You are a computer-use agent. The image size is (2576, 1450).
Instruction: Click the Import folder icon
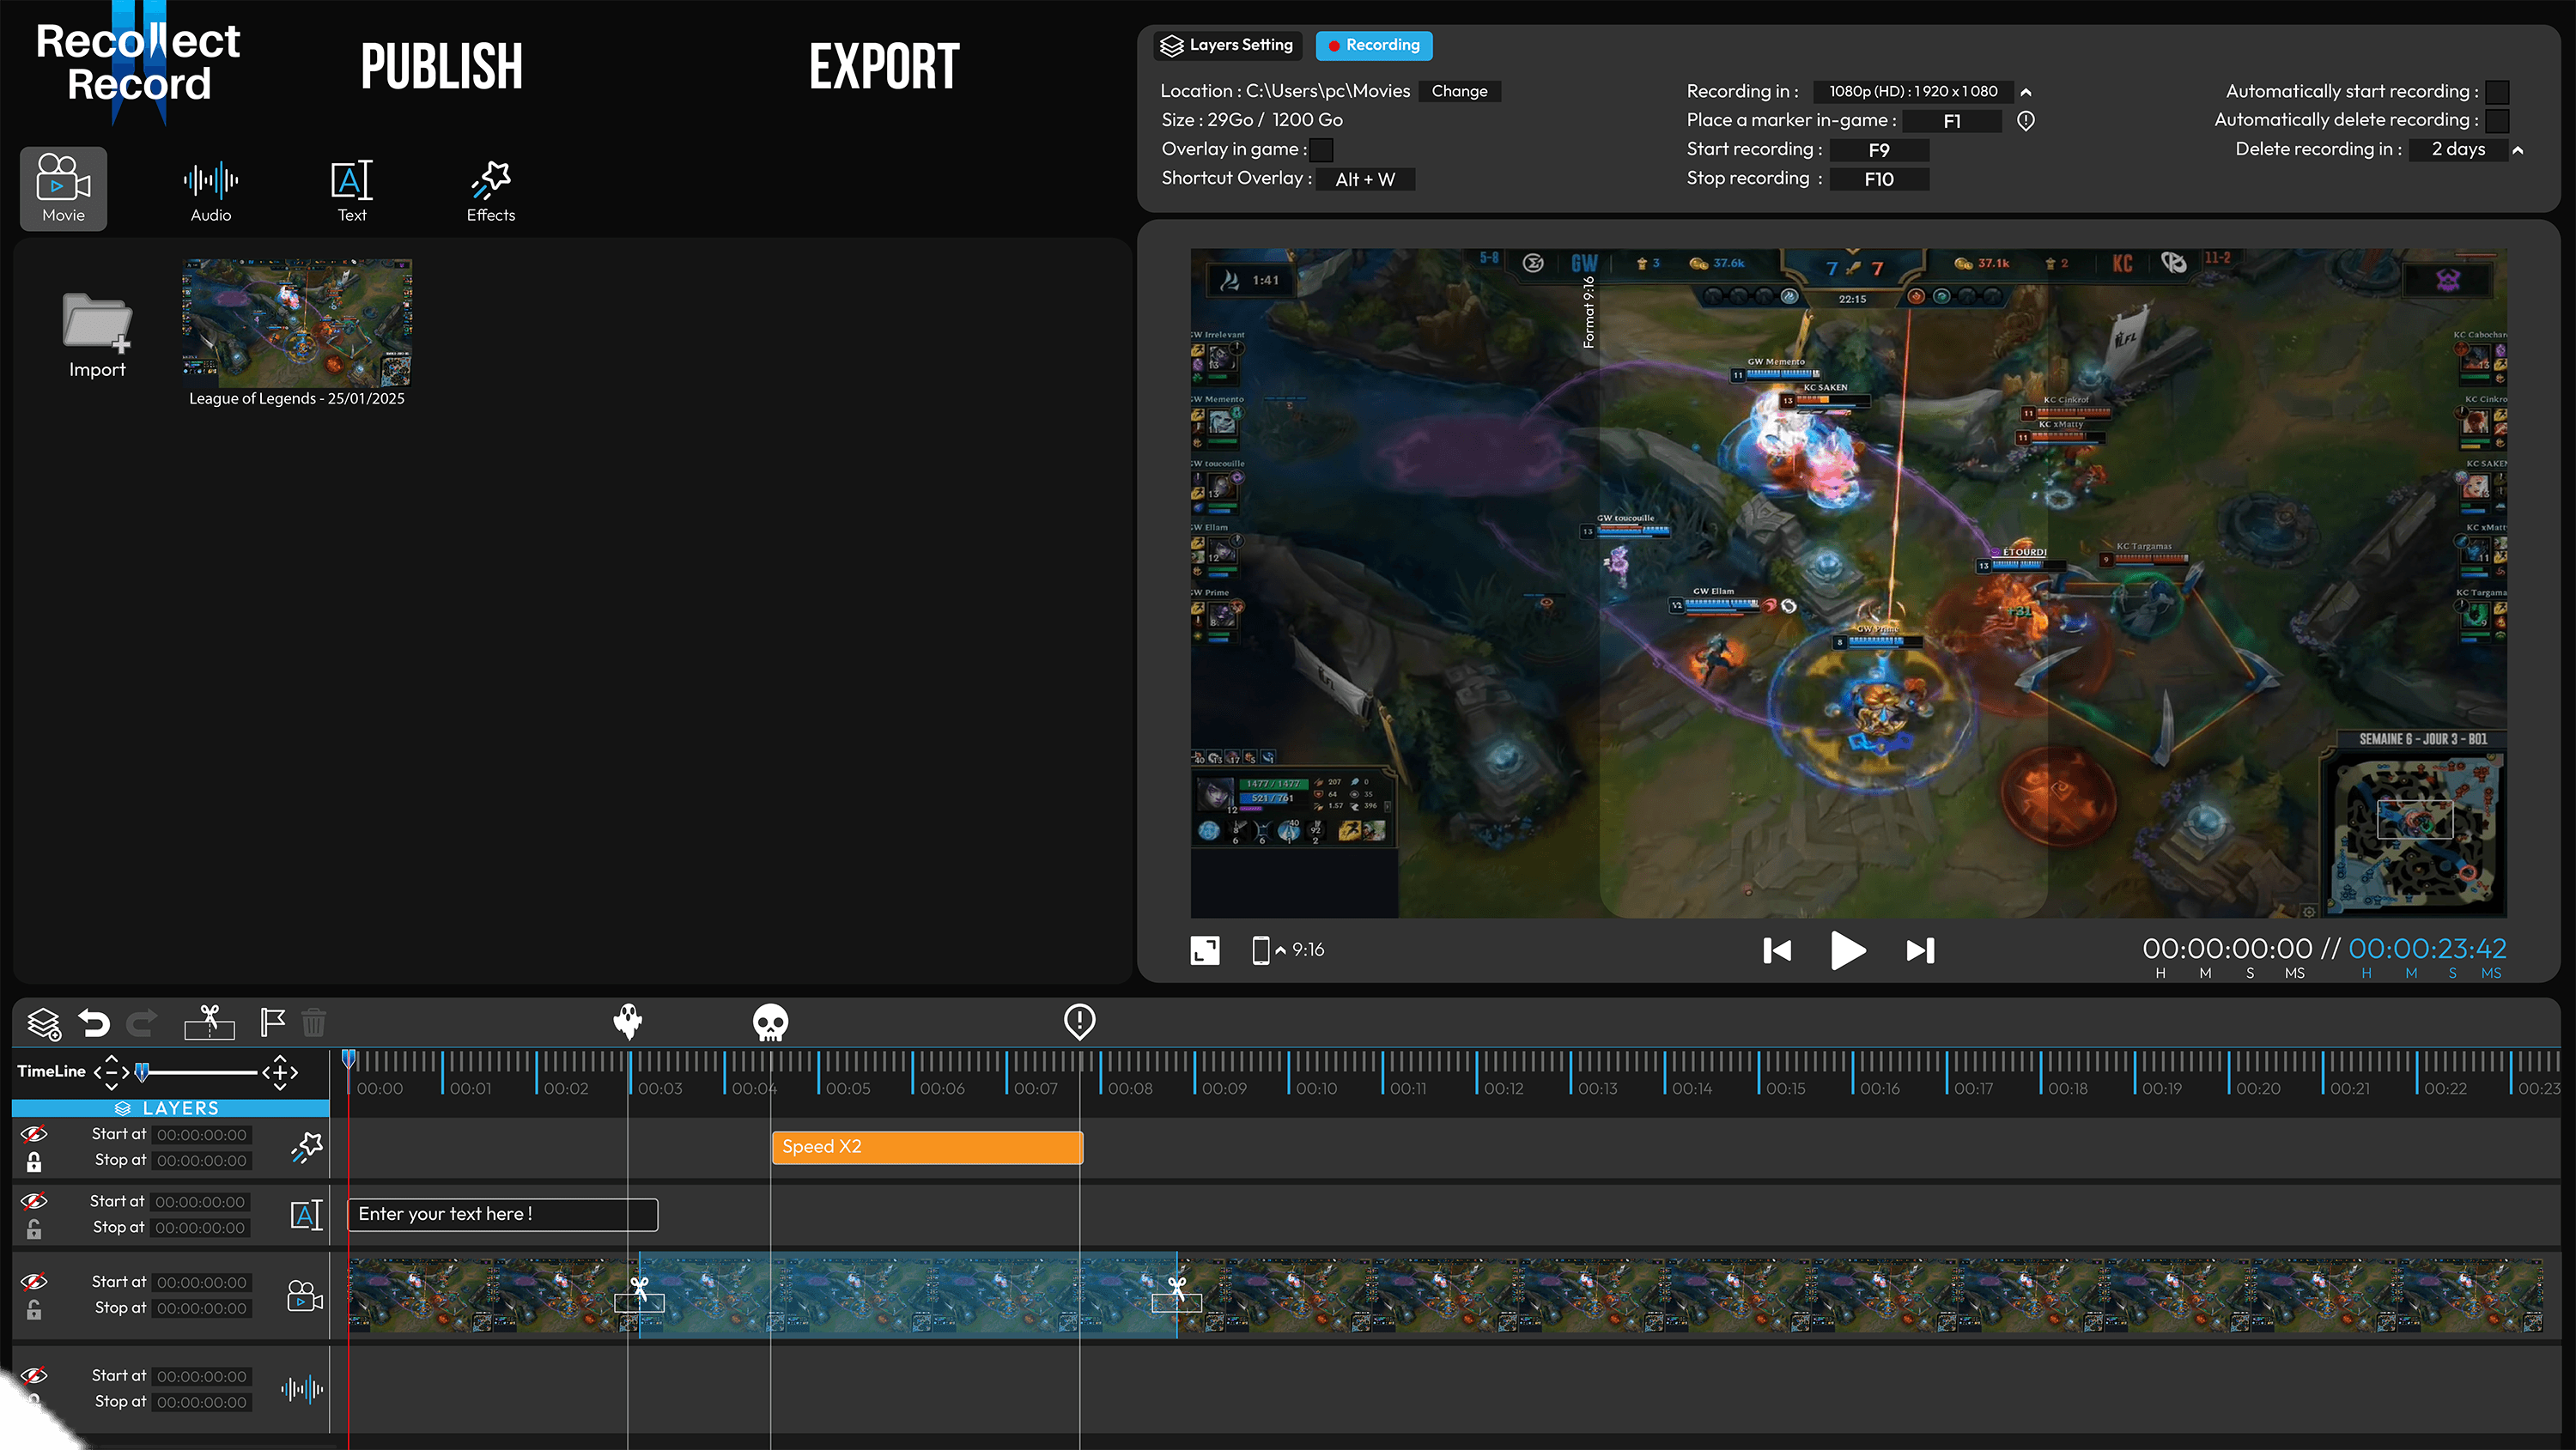click(x=97, y=323)
